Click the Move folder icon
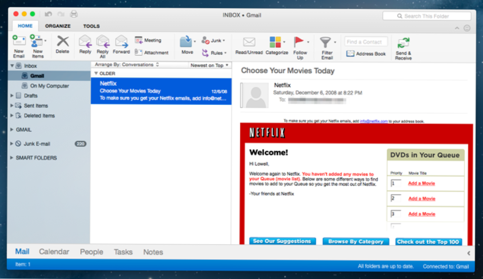The width and height of the screenshot is (483, 279). [x=186, y=42]
